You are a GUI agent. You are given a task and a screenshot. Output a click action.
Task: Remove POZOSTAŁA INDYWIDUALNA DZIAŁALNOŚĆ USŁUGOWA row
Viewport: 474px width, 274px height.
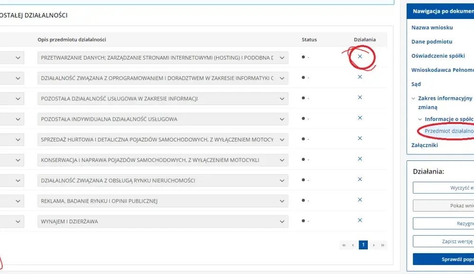[x=360, y=118]
